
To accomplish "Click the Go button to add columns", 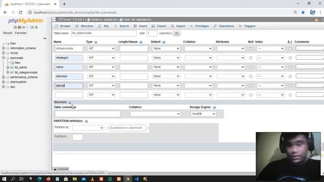I will pyautogui.click(x=177, y=33).
